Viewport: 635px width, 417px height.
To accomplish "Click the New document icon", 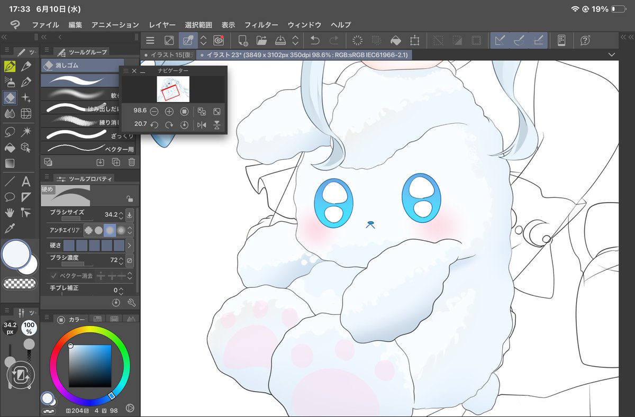I will [243, 40].
